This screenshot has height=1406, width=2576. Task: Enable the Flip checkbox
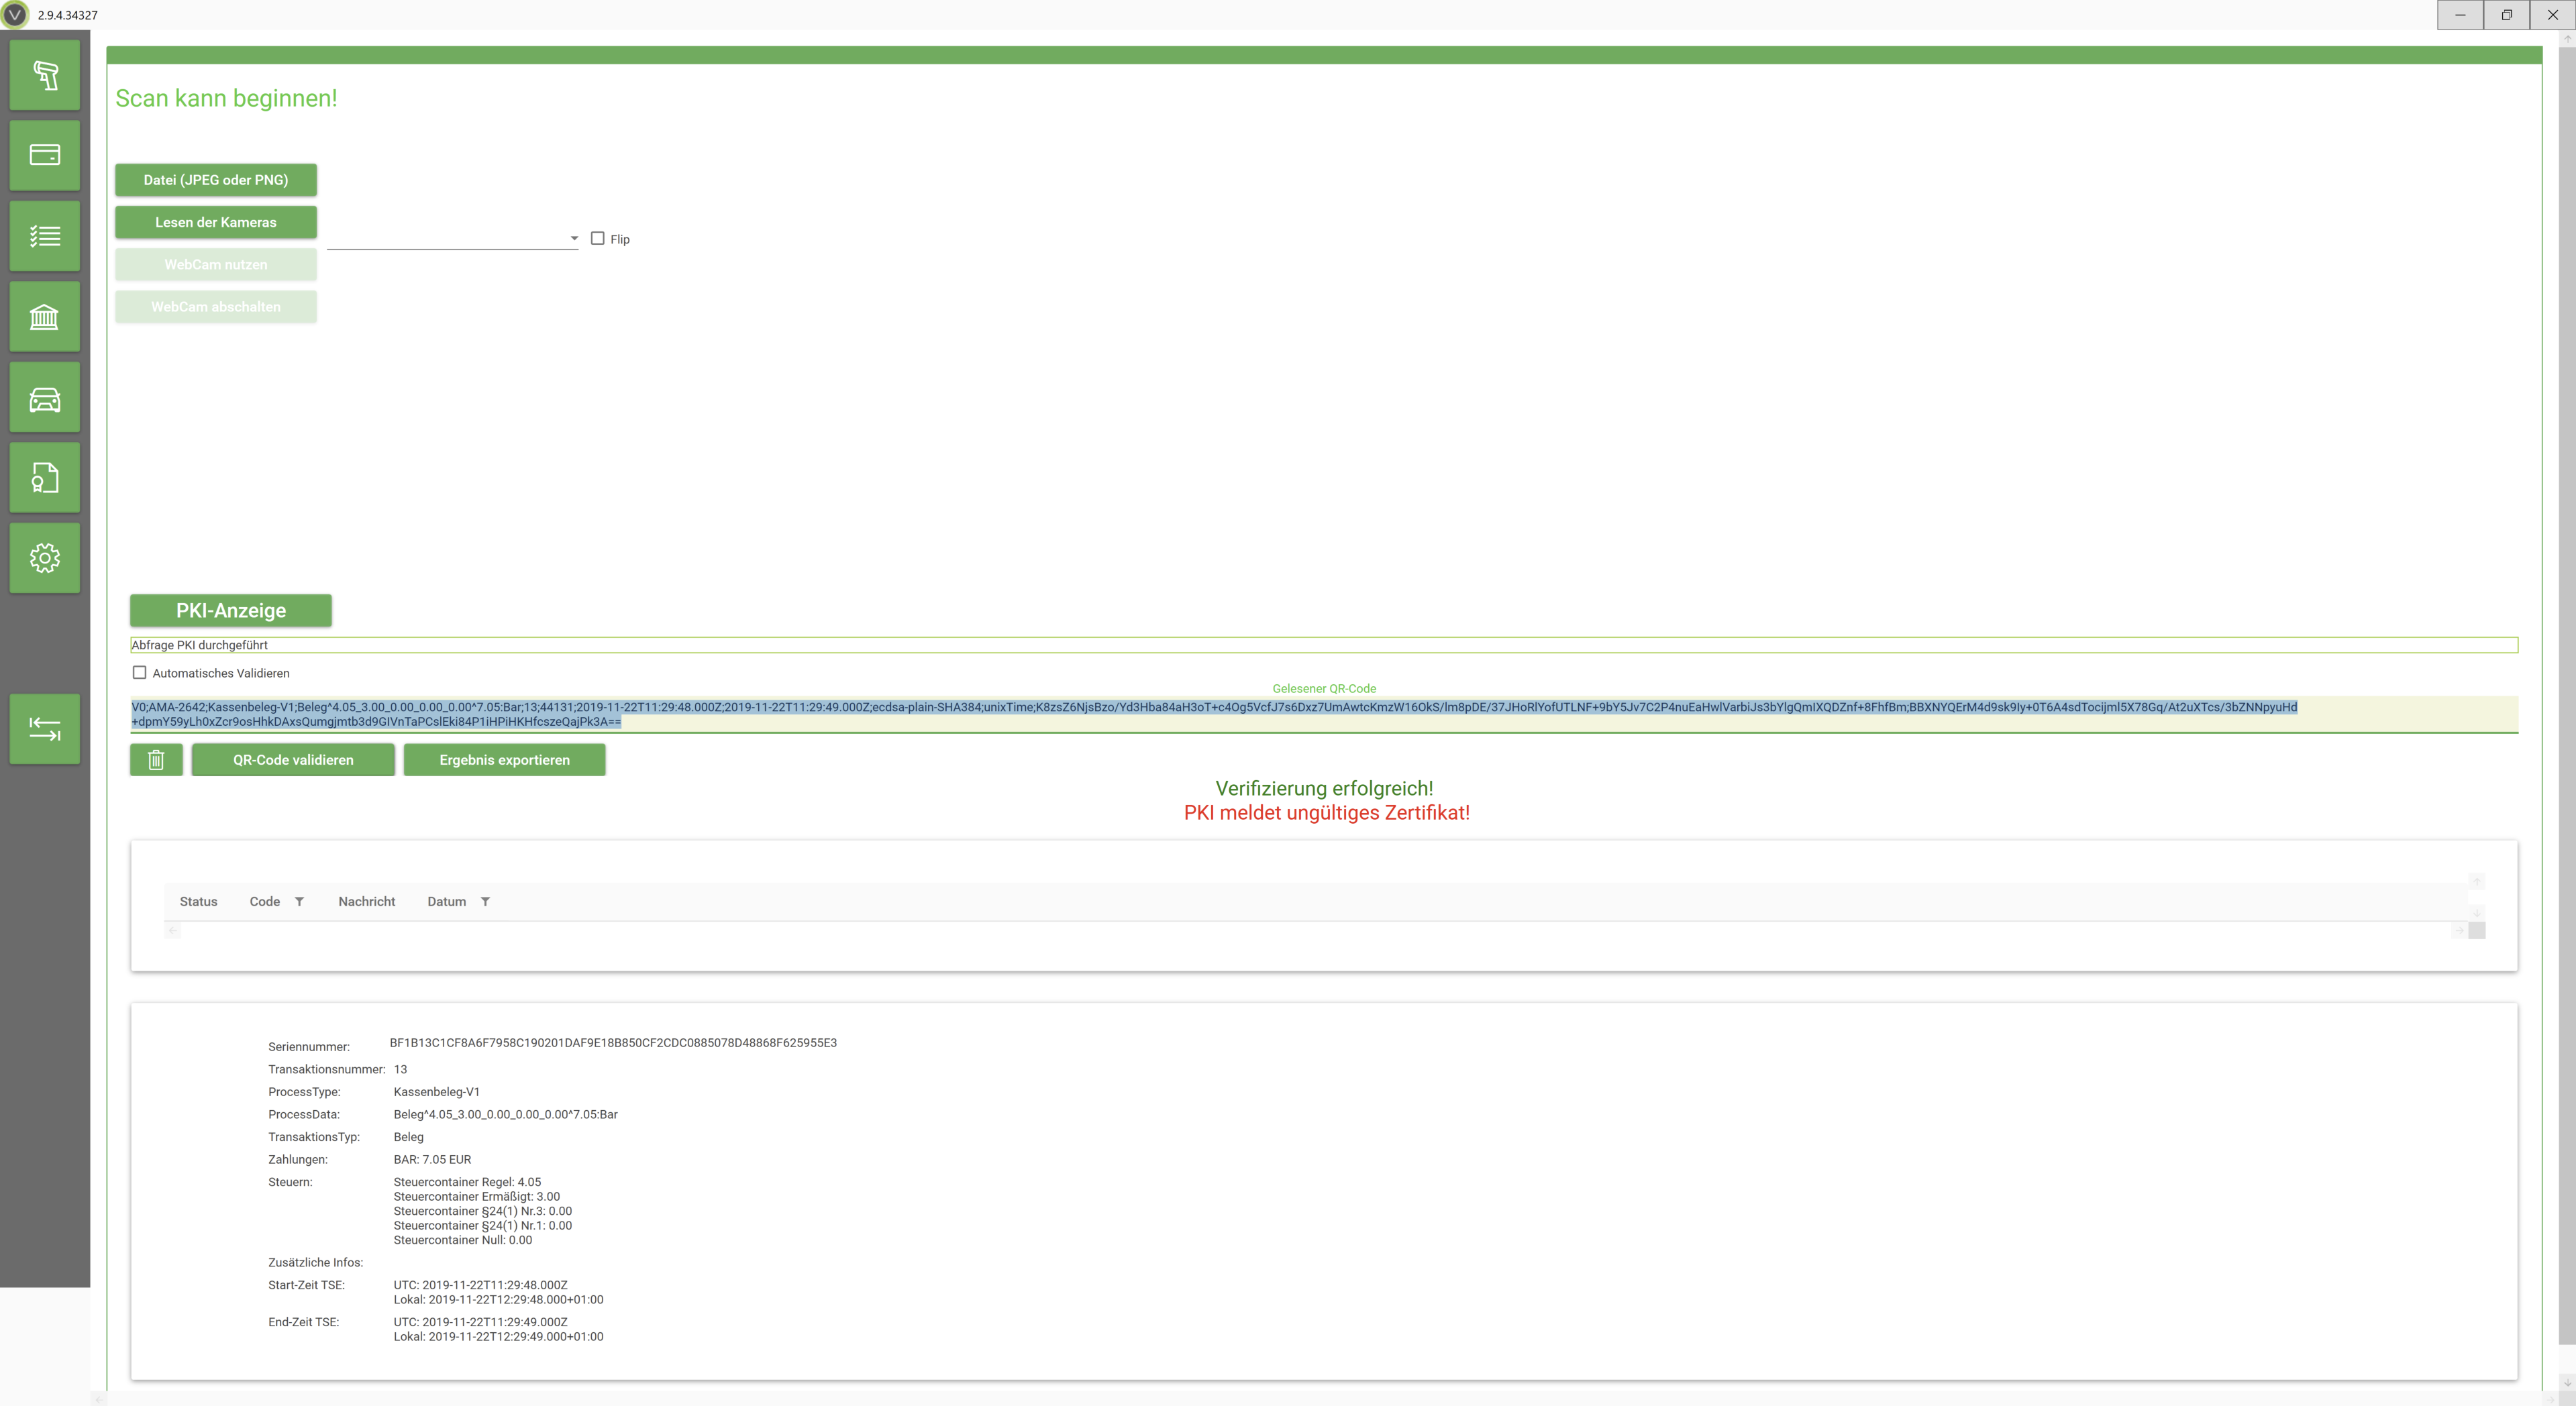coord(598,238)
